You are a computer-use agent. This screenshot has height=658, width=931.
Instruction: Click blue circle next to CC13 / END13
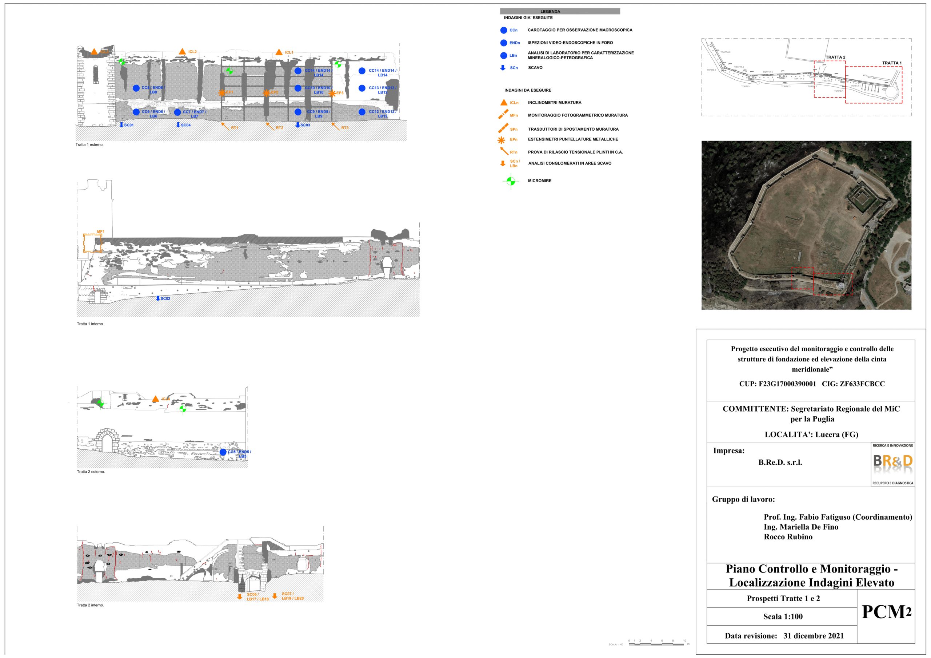click(362, 88)
